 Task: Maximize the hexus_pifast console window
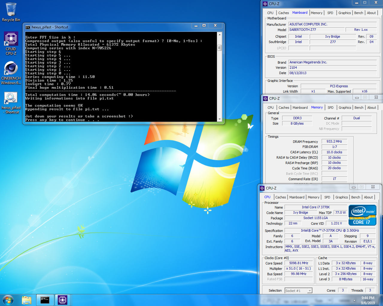coord(204,26)
